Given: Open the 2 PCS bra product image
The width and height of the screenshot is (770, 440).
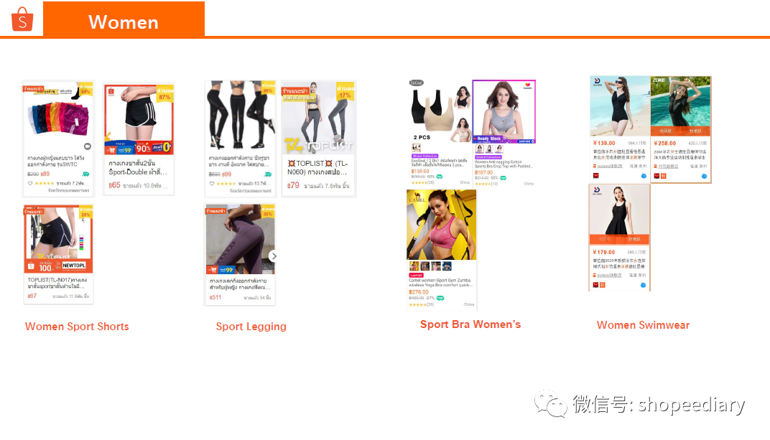Looking at the screenshot, I should (x=440, y=111).
